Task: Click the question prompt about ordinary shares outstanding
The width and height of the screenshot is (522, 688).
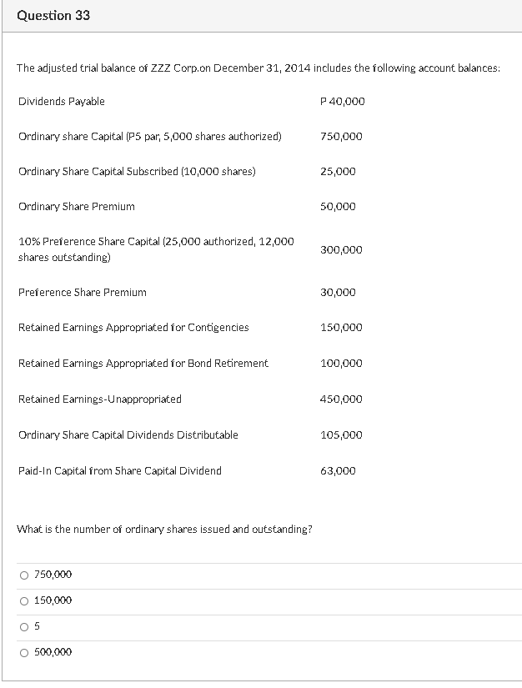Action: pos(165,528)
